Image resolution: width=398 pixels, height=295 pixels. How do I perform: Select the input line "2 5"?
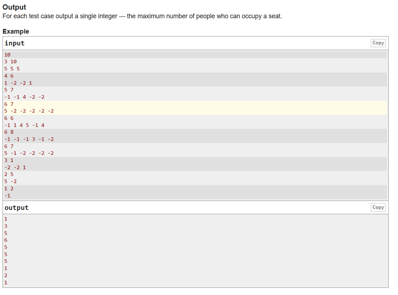pyautogui.click(x=9, y=174)
